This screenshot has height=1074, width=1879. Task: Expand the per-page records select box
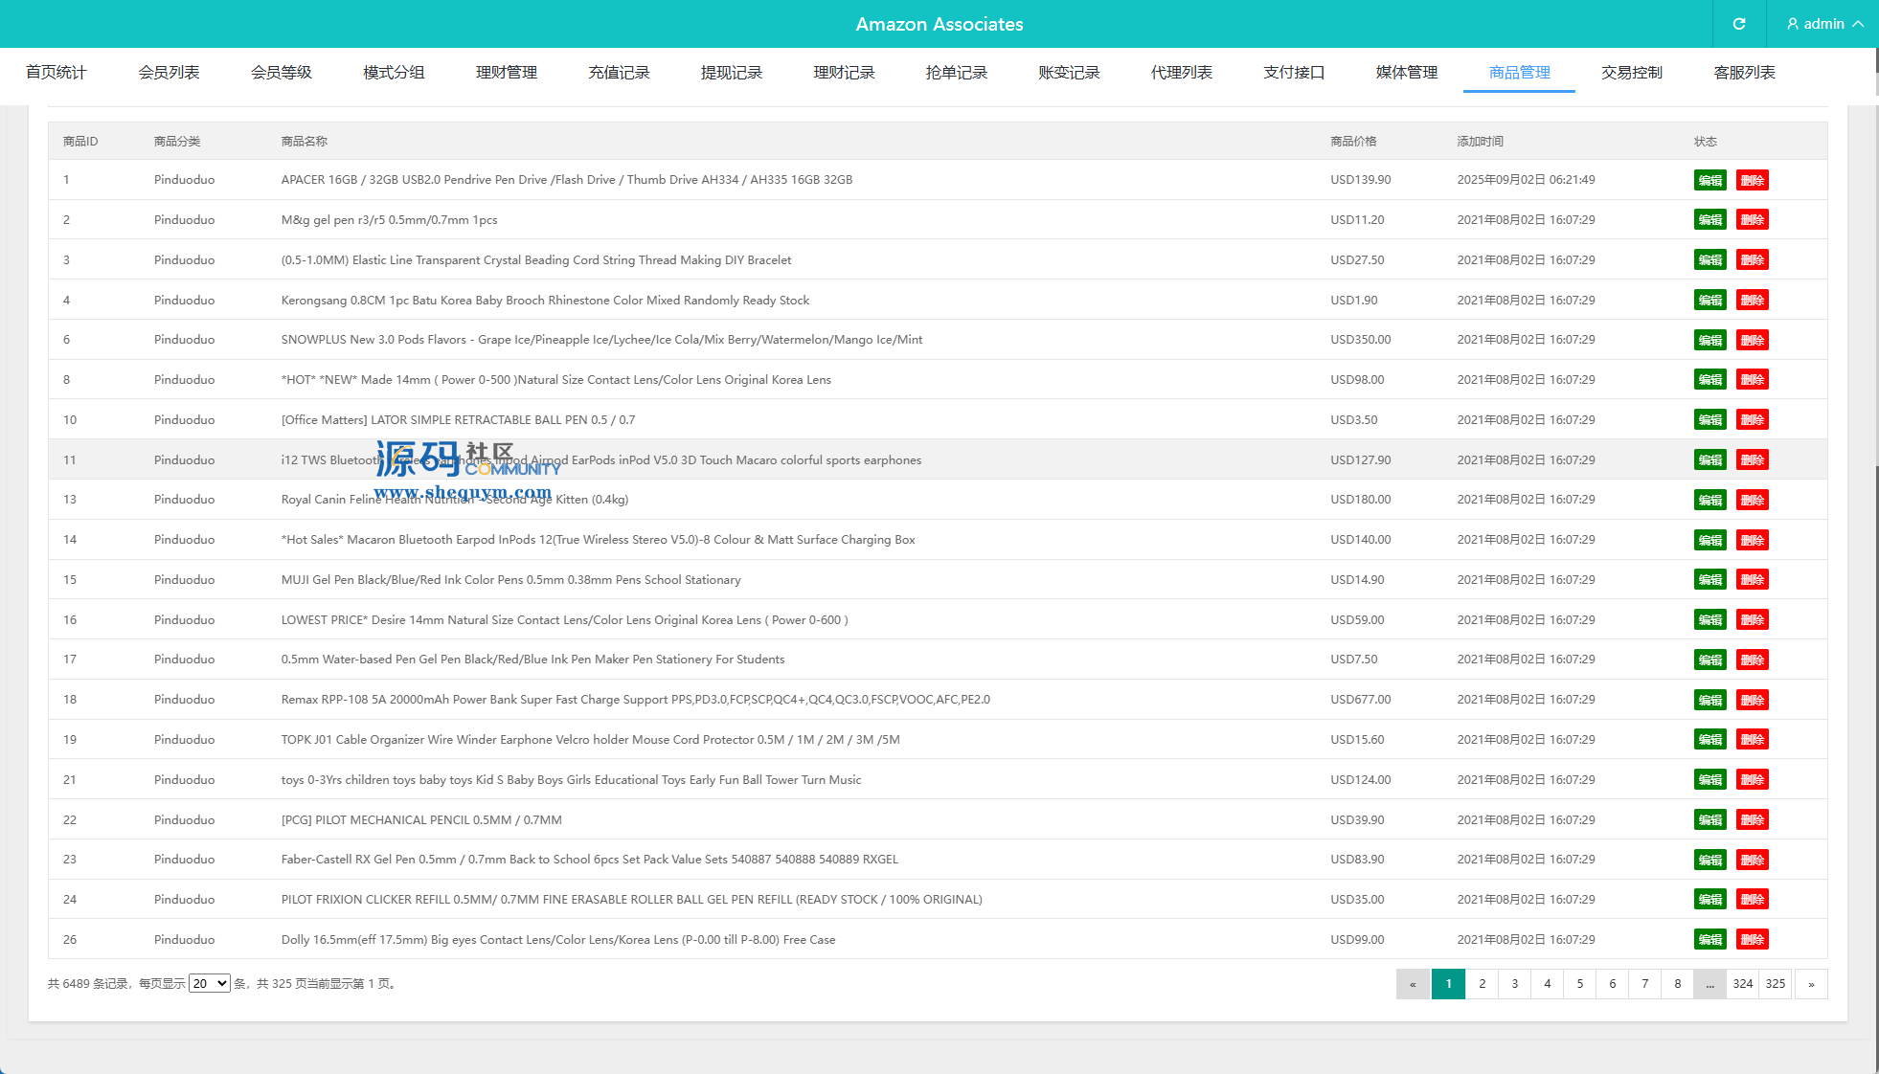(x=209, y=983)
